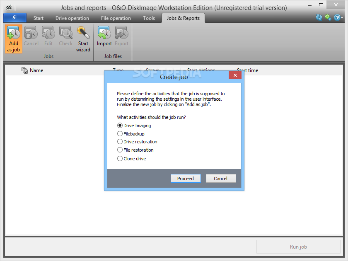Launch the Start wizard tool

point(83,39)
